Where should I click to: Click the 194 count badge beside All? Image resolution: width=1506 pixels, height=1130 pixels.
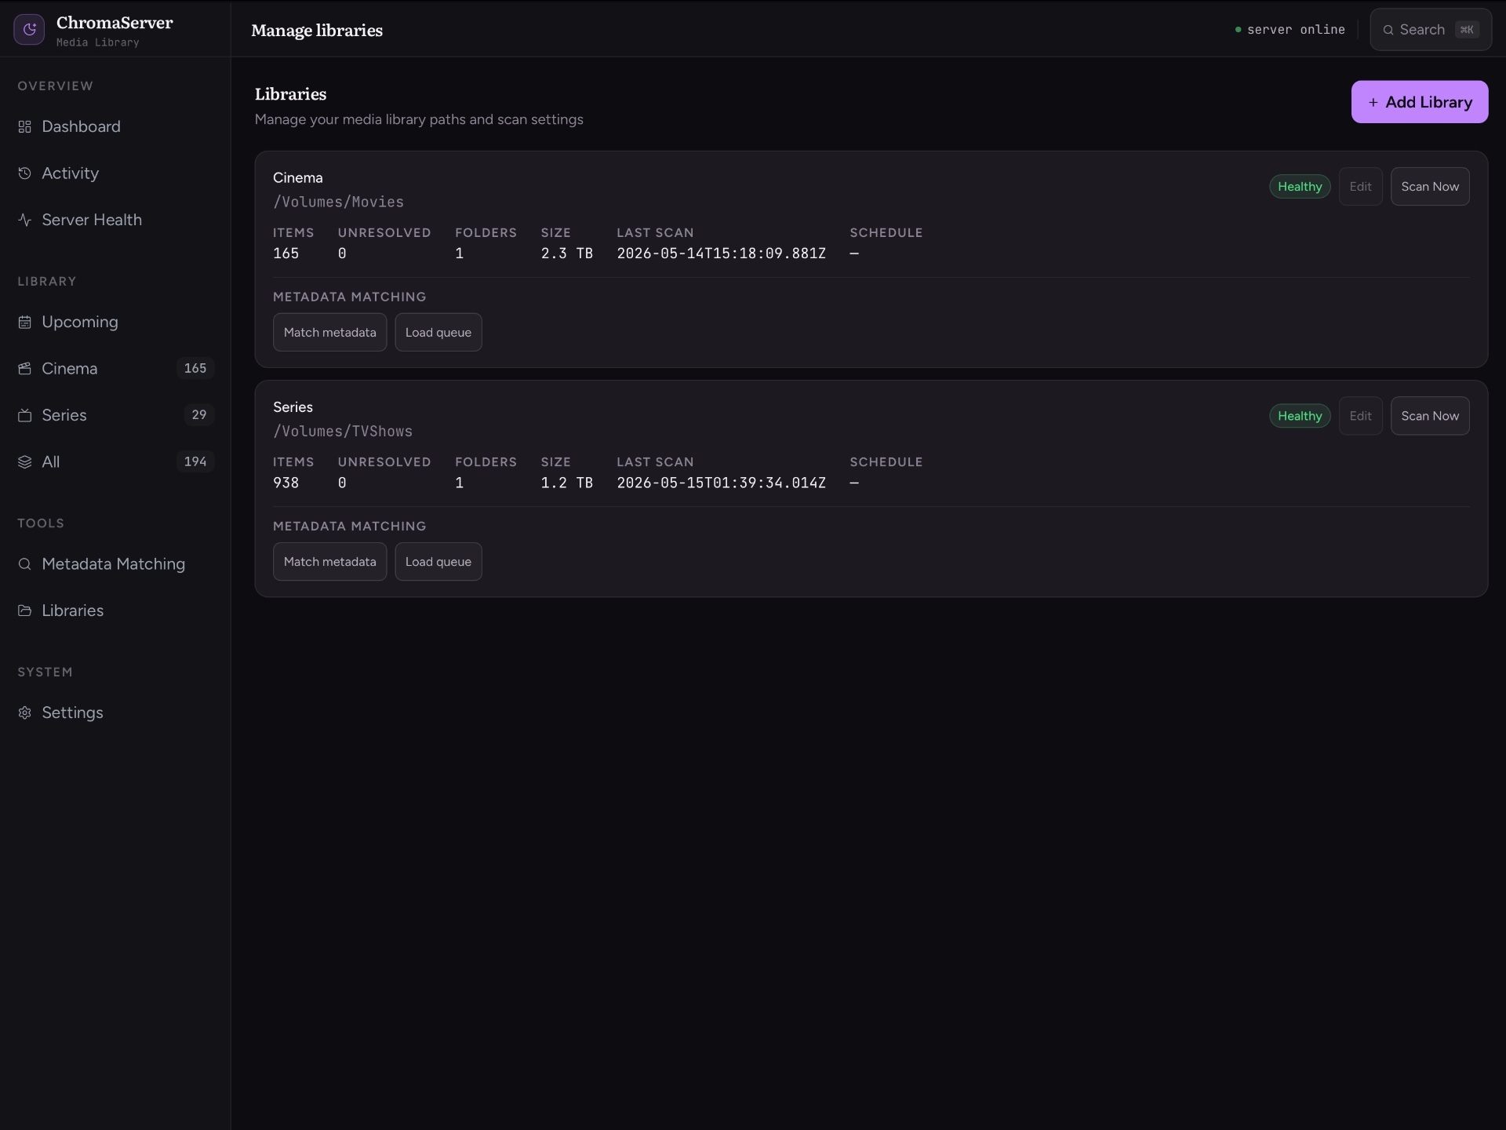click(x=195, y=462)
